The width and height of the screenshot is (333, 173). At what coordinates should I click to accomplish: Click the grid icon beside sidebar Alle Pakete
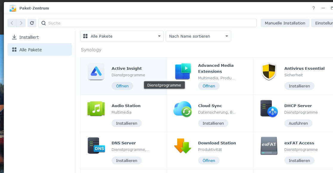tap(14, 50)
